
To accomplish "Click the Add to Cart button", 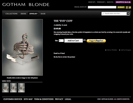I will (x=73, y=41).
